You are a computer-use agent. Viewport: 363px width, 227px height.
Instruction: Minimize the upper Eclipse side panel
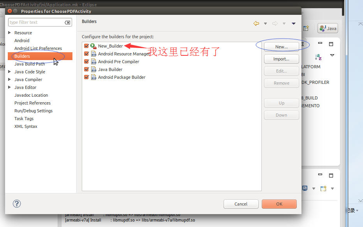[320, 43]
